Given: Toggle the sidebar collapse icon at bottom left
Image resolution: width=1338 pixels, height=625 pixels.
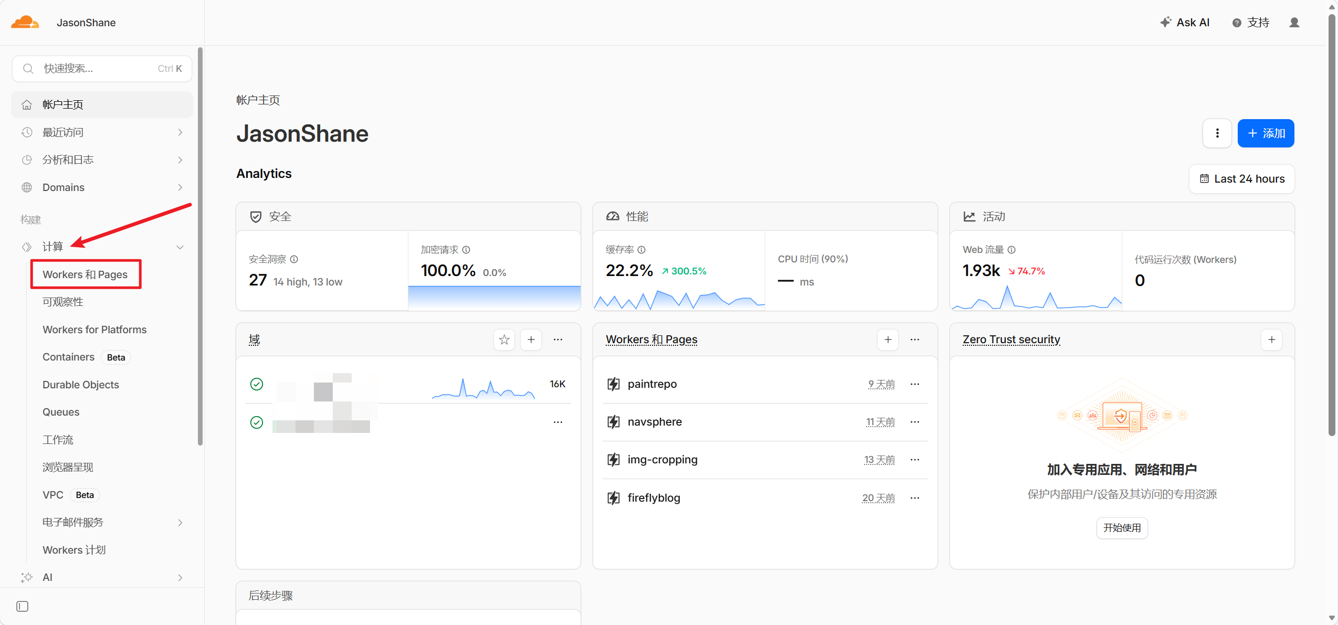Looking at the screenshot, I should [22, 606].
